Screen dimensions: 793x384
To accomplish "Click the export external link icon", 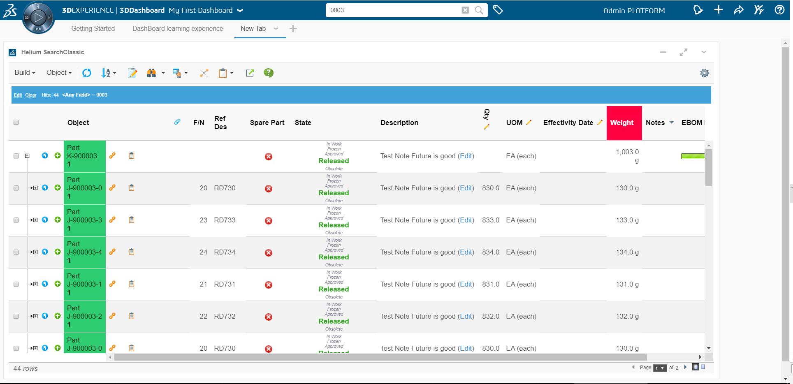I will (250, 73).
